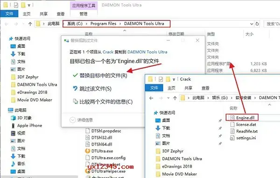The height and width of the screenshot is (178, 280).
Task: Select DTUltraHelper.exe file
Action: click(x=105, y=171)
